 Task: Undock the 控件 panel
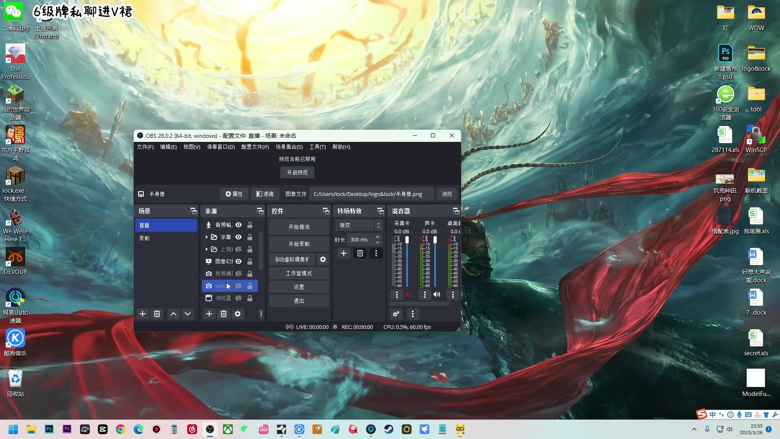pos(326,211)
